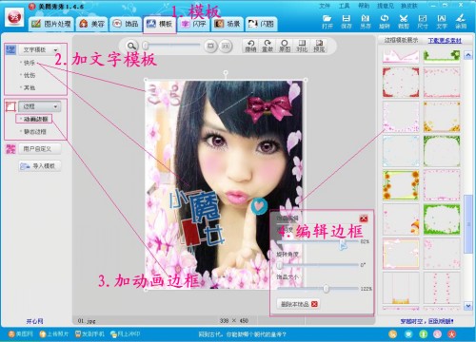476x342 pixels.
Task: Click the transparency slider handle at 82%
Action: point(343,243)
